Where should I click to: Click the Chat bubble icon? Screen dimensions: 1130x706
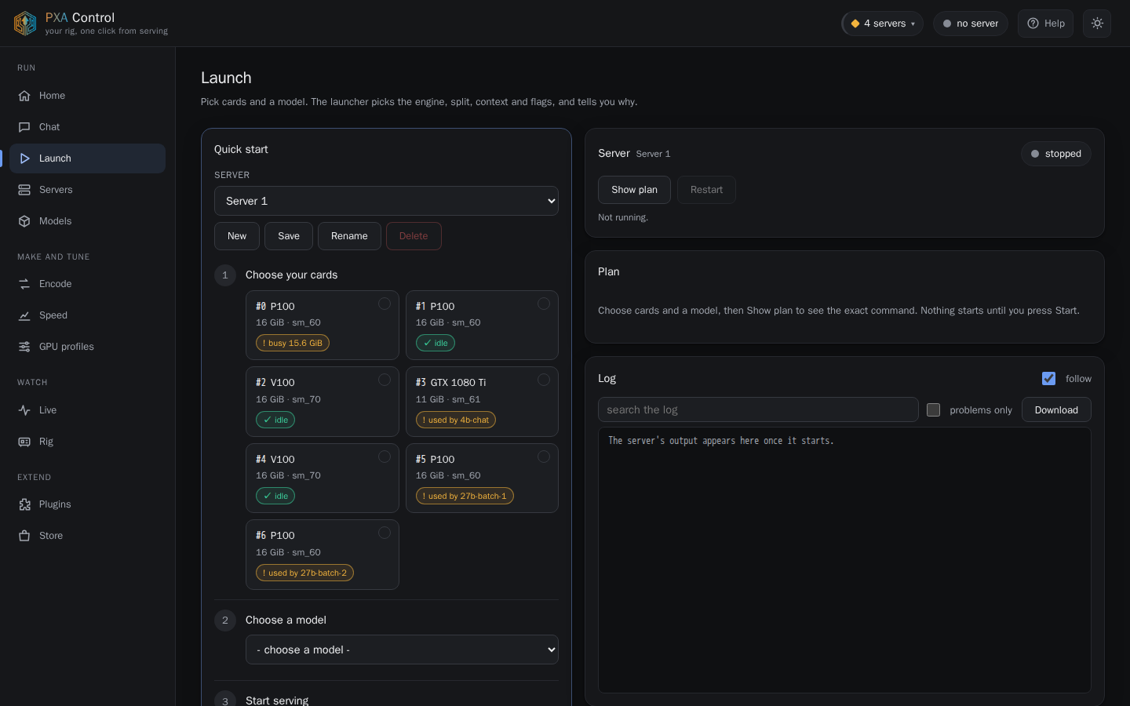[24, 127]
